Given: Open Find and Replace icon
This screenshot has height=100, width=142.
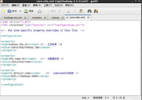Looking at the screenshot, I should (96, 11).
